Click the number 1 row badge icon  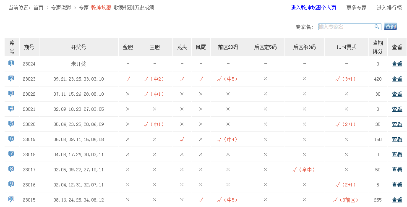(11, 63)
